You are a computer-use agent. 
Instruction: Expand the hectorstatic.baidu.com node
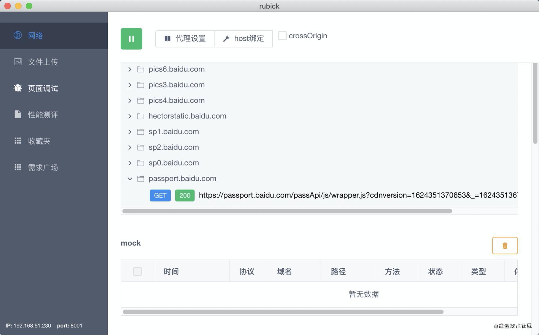tap(130, 116)
